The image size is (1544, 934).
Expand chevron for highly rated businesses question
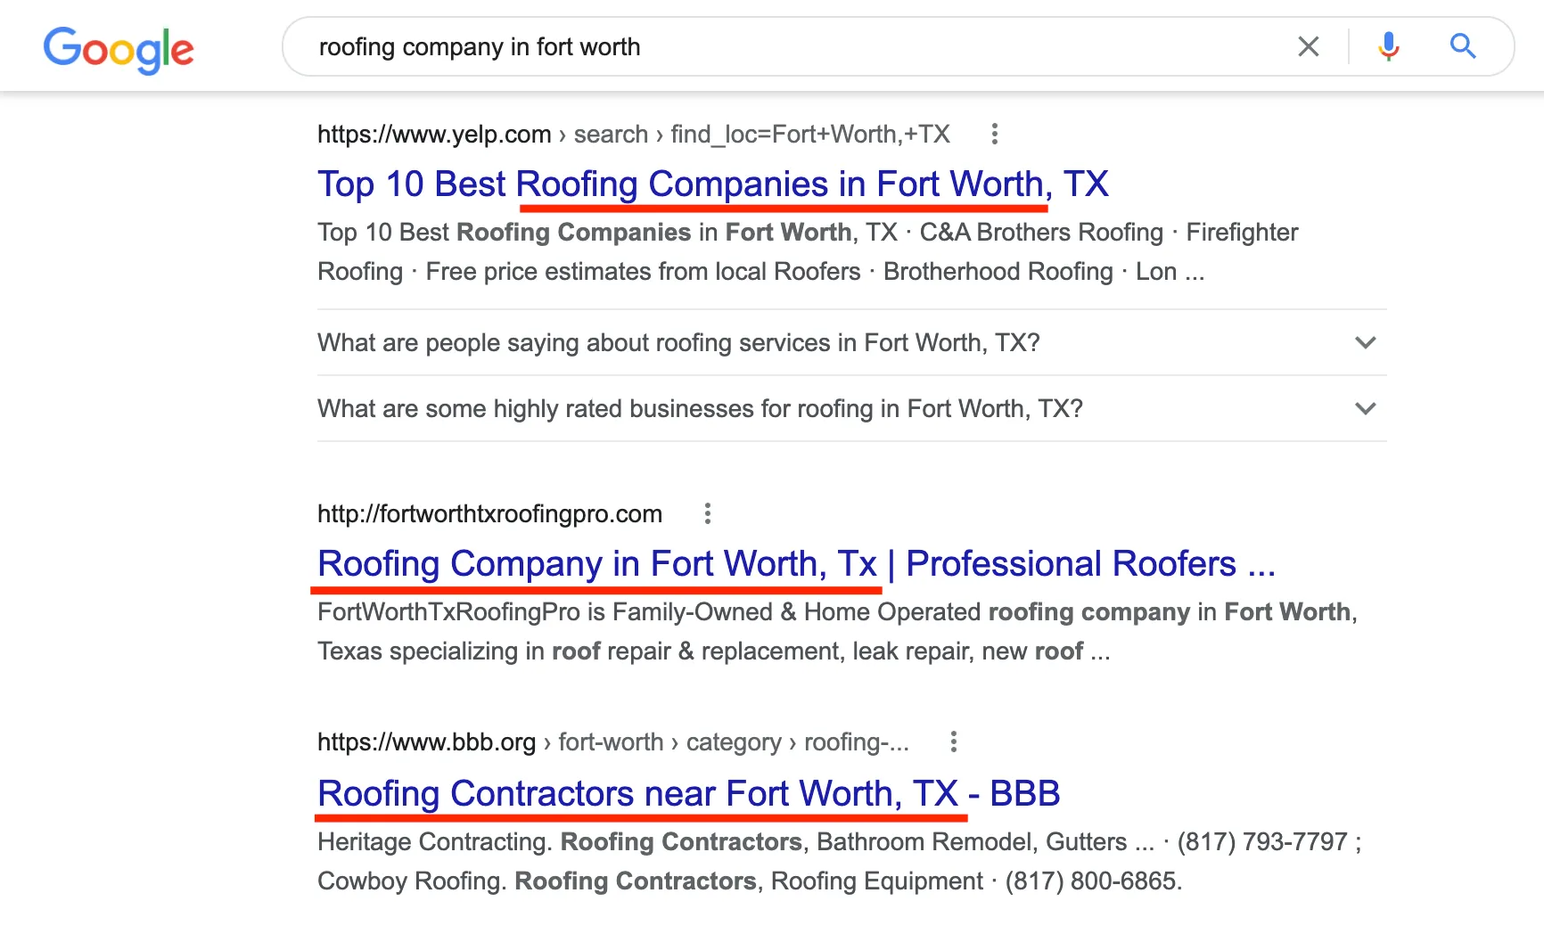1365,408
